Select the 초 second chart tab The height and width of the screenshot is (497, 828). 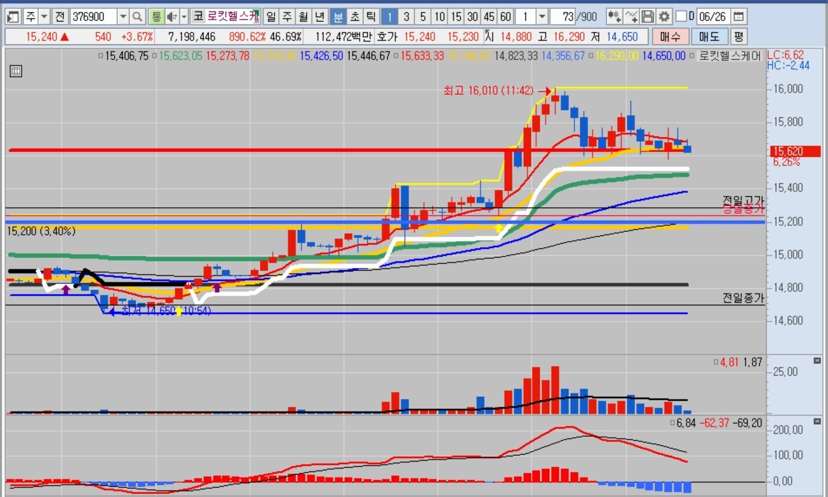pyautogui.click(x=355, y=16)
